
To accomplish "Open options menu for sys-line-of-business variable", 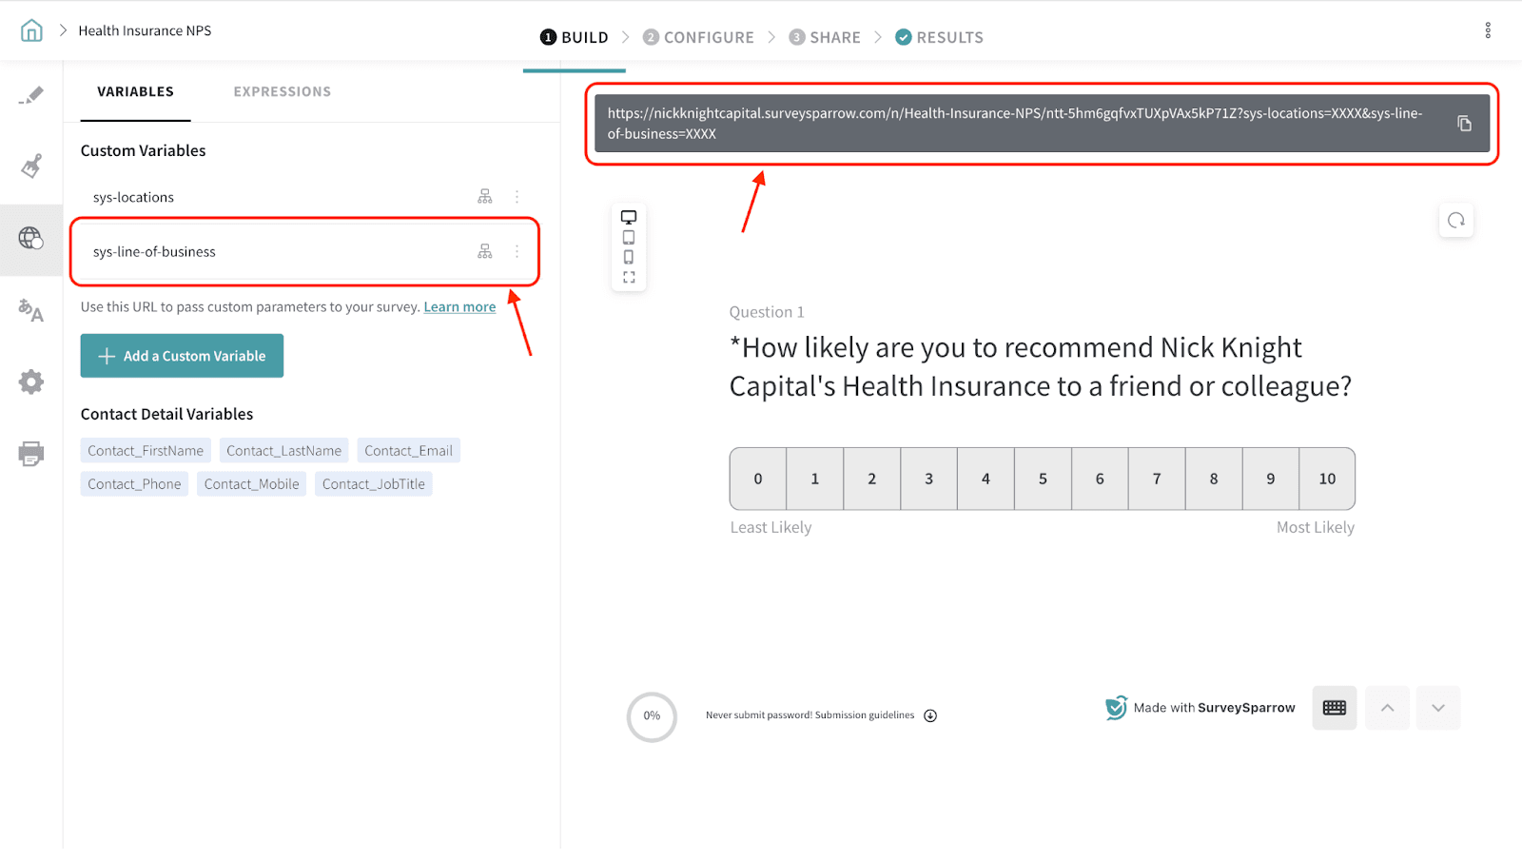I will pos(517,251).
